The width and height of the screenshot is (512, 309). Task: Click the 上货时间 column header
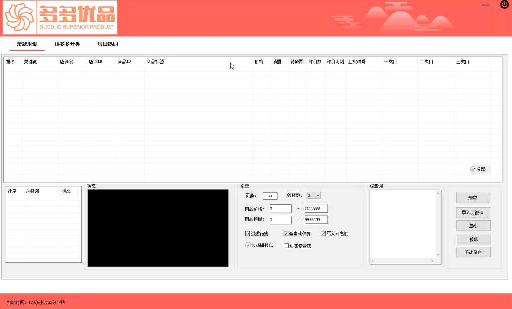click(x=364, y=62)
